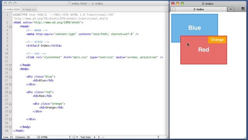Collapse the body fold marker on line 14
The image size is (248, 140).
(10, 69)
